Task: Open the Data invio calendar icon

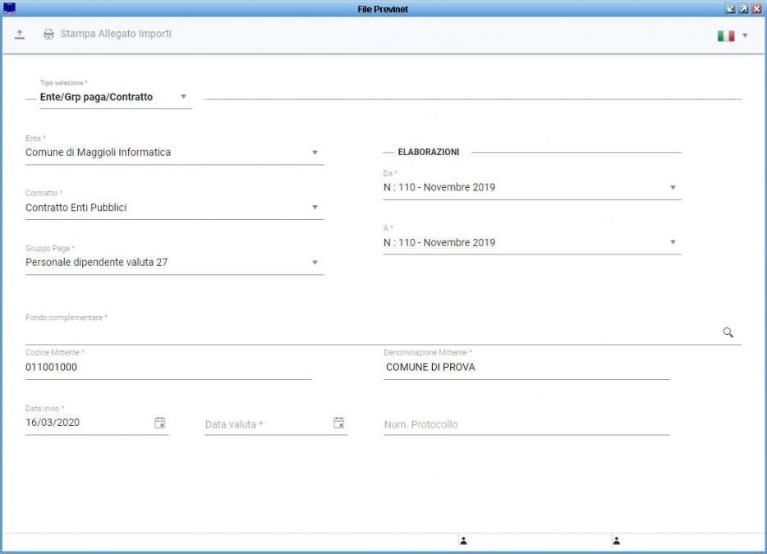Action: click(160, 423)
